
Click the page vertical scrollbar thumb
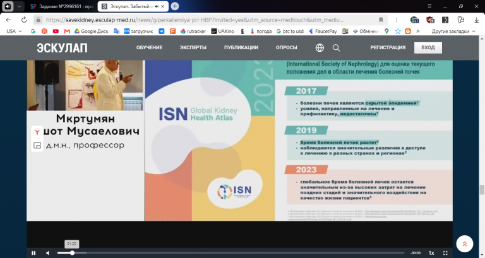[482, 190]
